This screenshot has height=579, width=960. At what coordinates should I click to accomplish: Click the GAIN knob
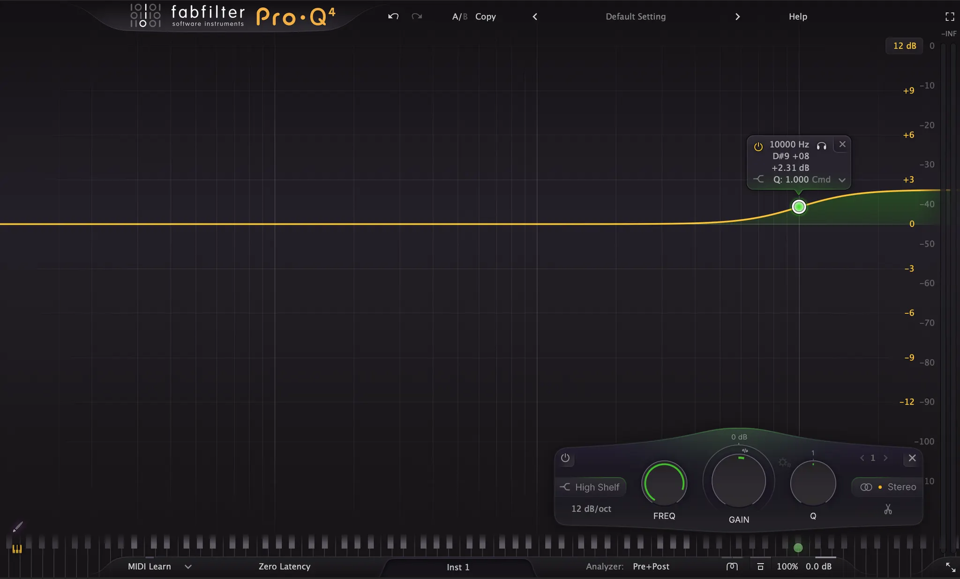click(738, 482)
